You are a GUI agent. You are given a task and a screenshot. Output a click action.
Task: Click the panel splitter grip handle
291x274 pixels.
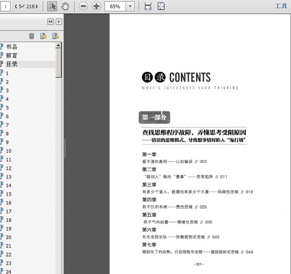click(65, 148)
